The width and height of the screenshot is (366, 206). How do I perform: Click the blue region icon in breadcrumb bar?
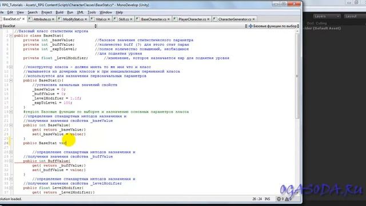point(250,26)
